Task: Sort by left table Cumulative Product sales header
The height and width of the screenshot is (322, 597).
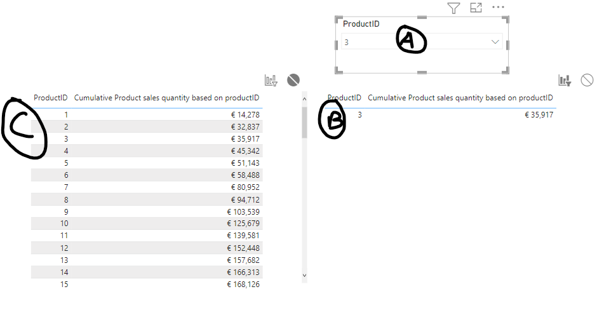Action: 166,98
